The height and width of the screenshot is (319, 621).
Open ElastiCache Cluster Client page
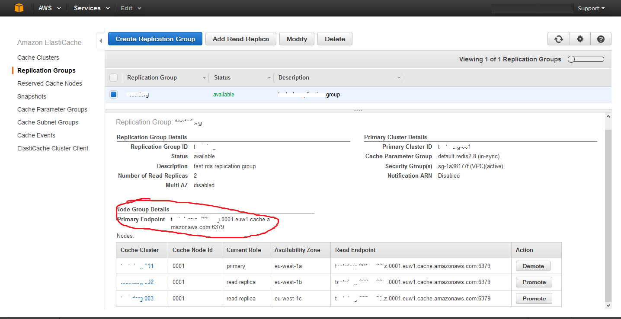53,148
